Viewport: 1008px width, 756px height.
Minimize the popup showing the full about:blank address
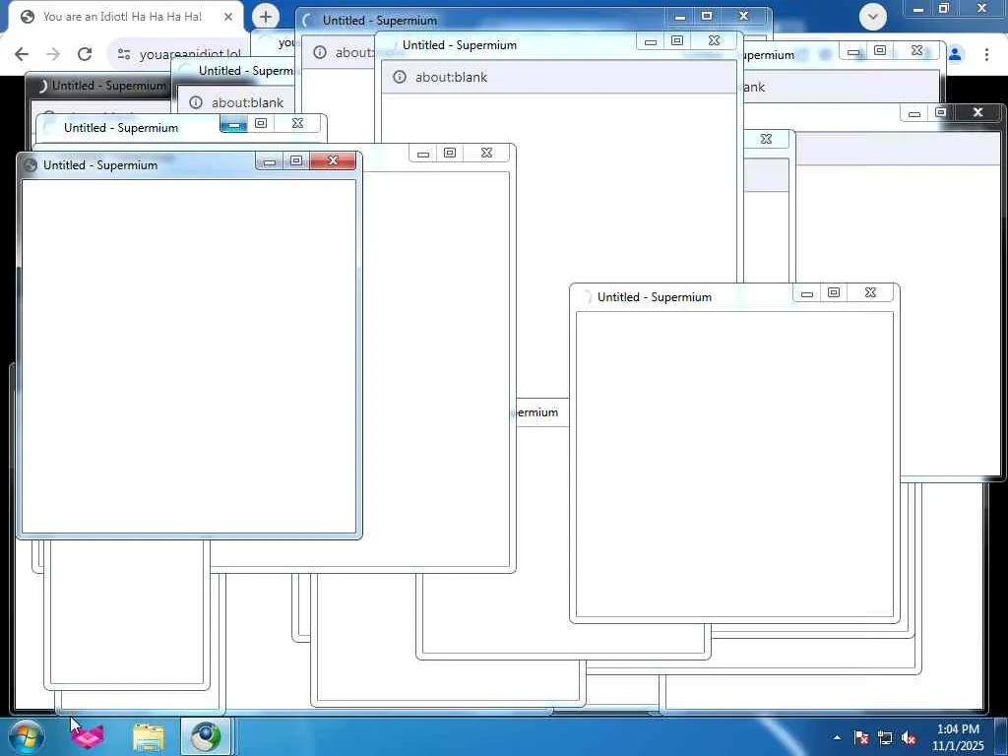pyautogui.click(x=650, y=41)
